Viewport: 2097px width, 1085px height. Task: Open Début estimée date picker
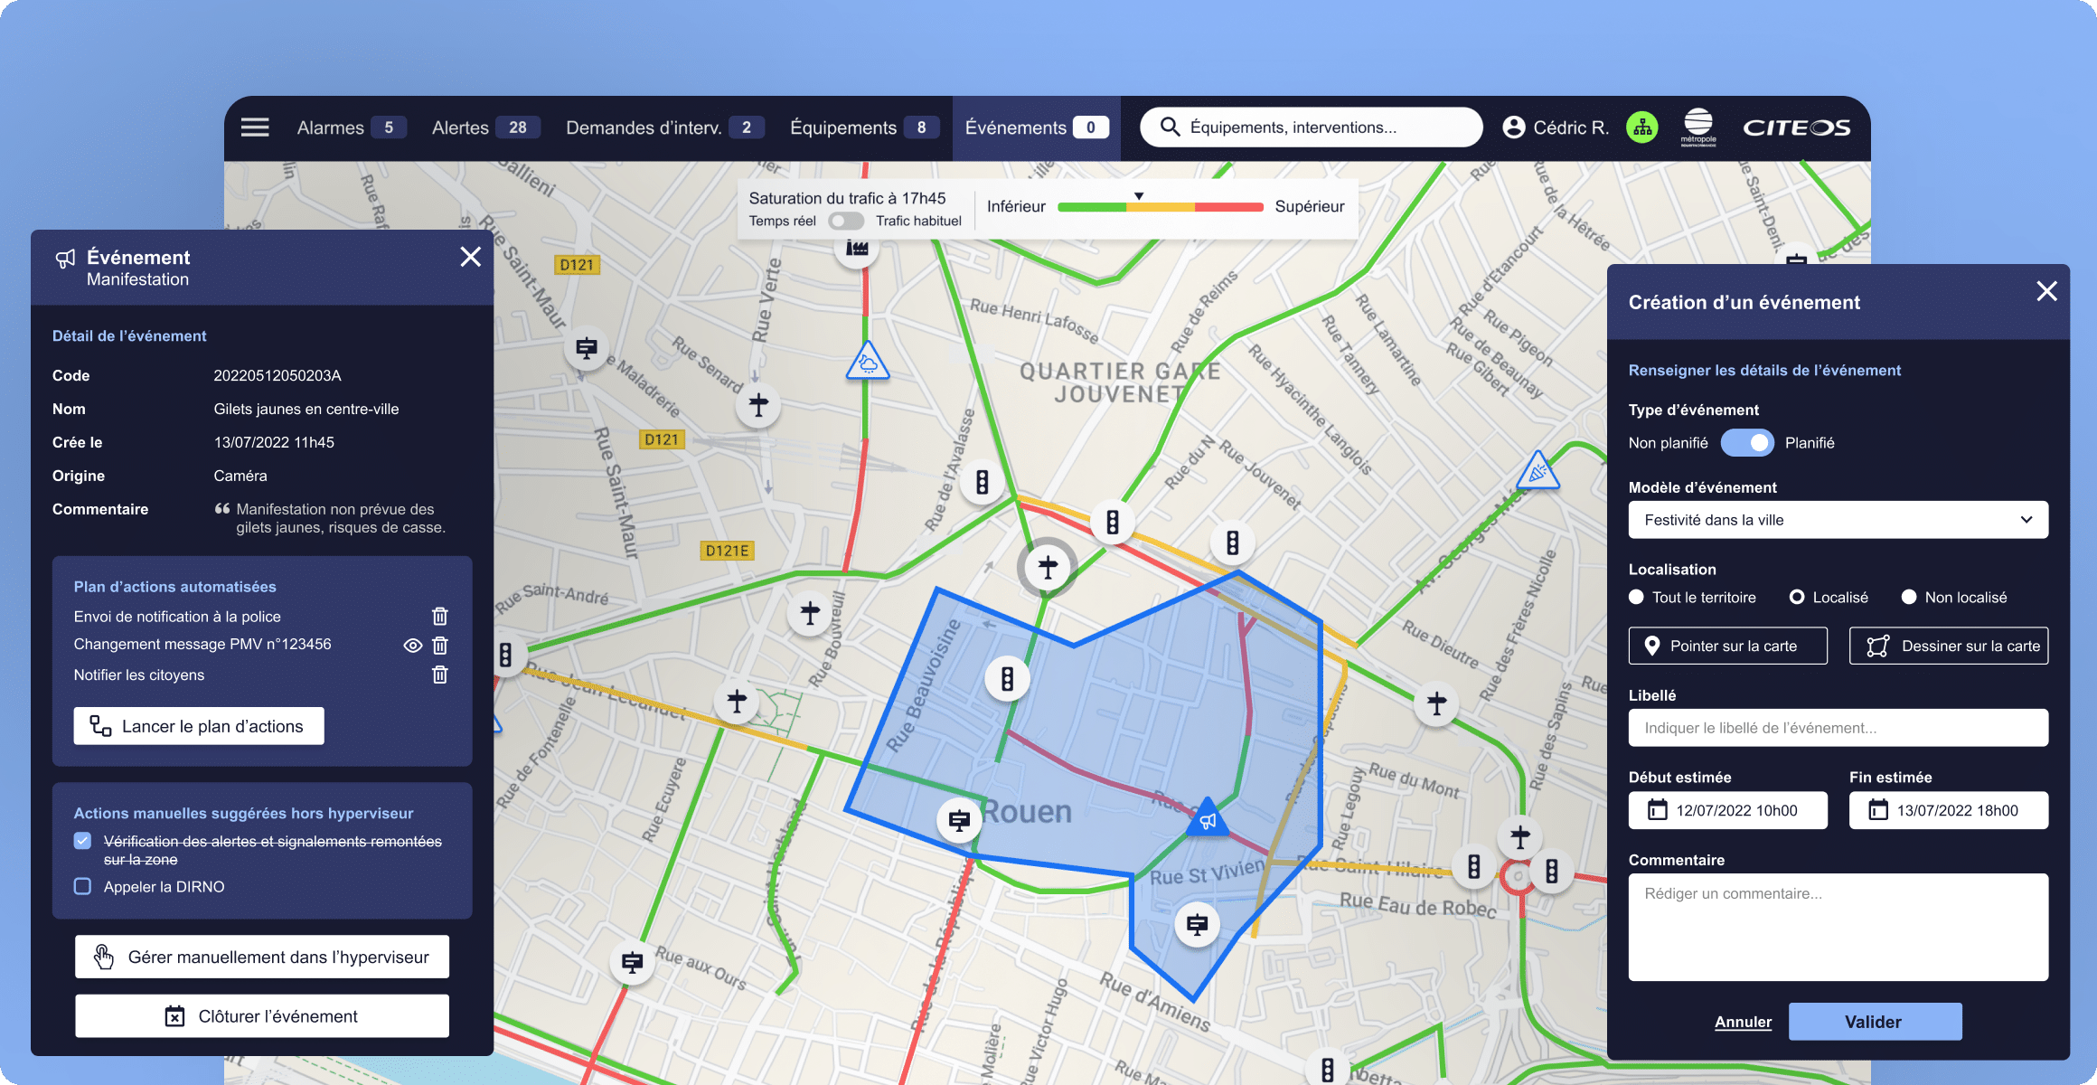tap(1727, 810)
